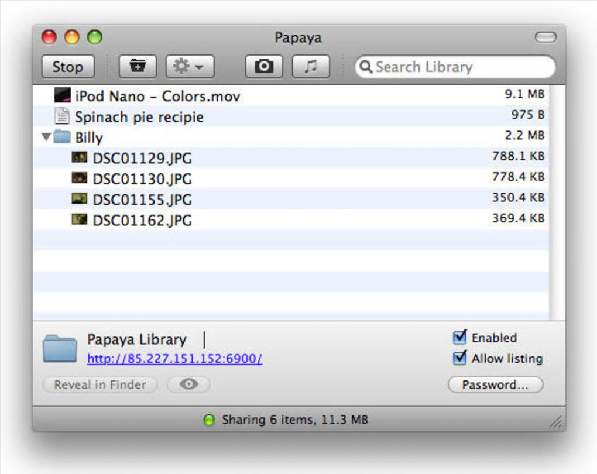Screen dimensions: 597x474
Task: Click the DSC01162.JPG thumbnail
Action: click(80, 219)
